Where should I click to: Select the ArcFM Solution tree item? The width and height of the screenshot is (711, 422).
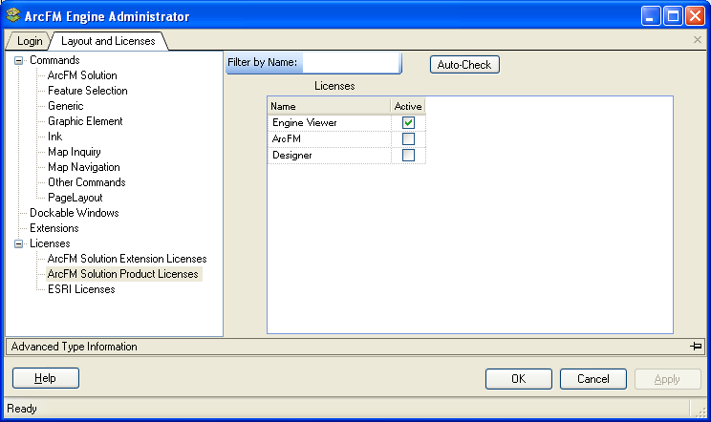(82, 75)
